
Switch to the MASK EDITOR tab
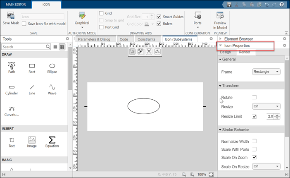click(x=16, y=5)
